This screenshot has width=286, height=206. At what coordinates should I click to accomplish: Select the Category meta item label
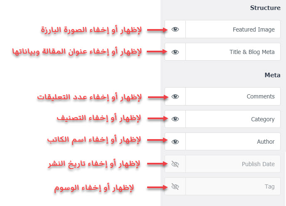[263, 119]
